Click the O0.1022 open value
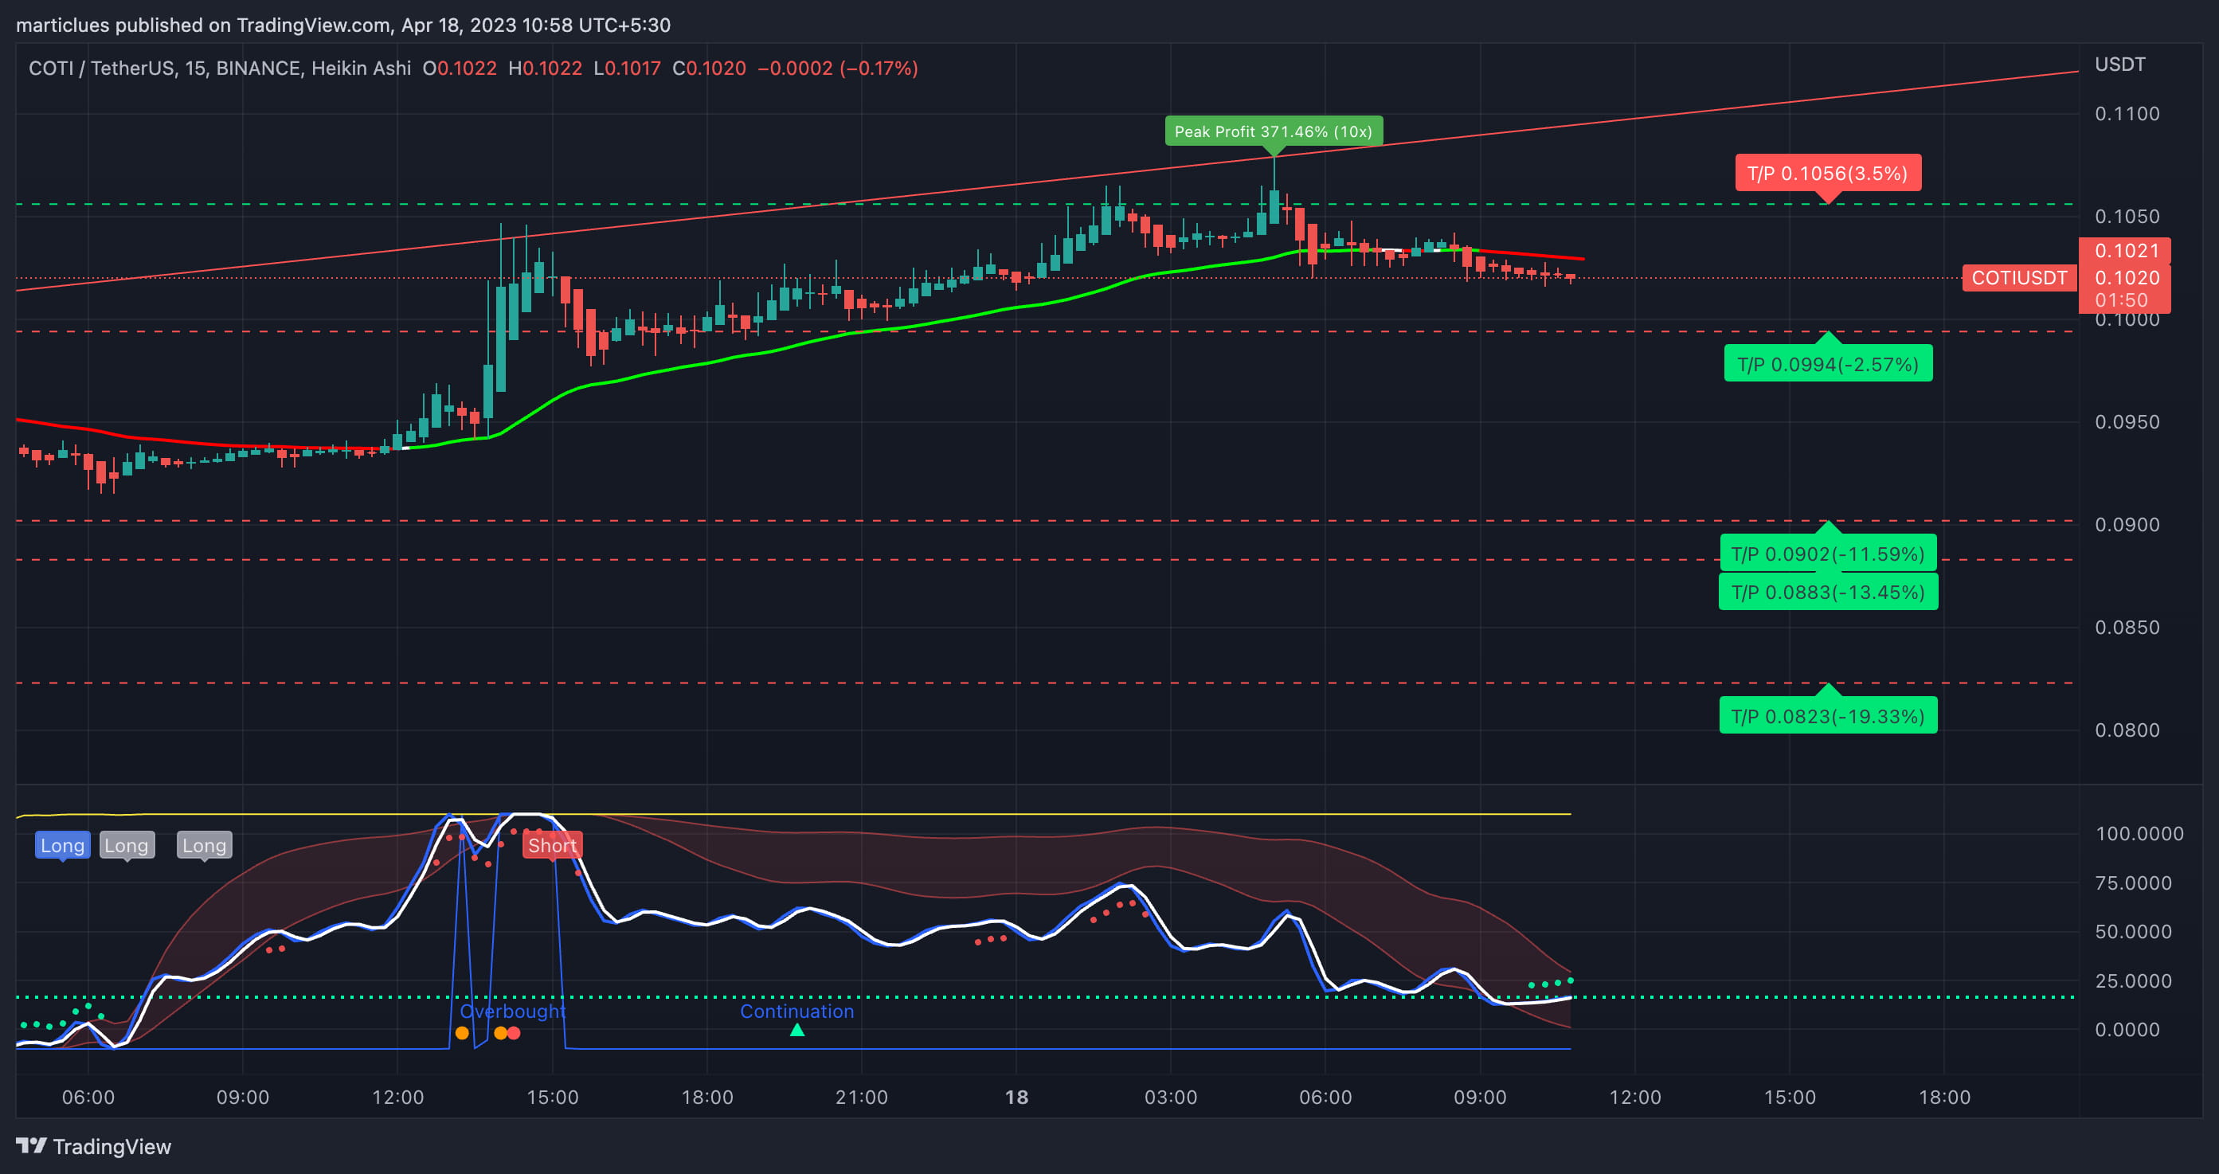Screen dimensions: 2219x1174 pyautogui.click(x=459, y=68)
